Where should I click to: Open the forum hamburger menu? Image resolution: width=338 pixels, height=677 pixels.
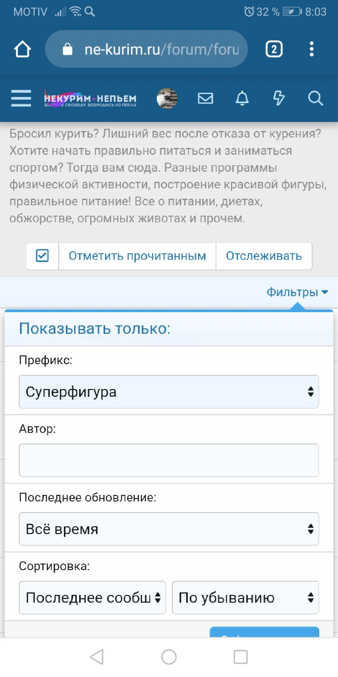[x=21, y=98]
